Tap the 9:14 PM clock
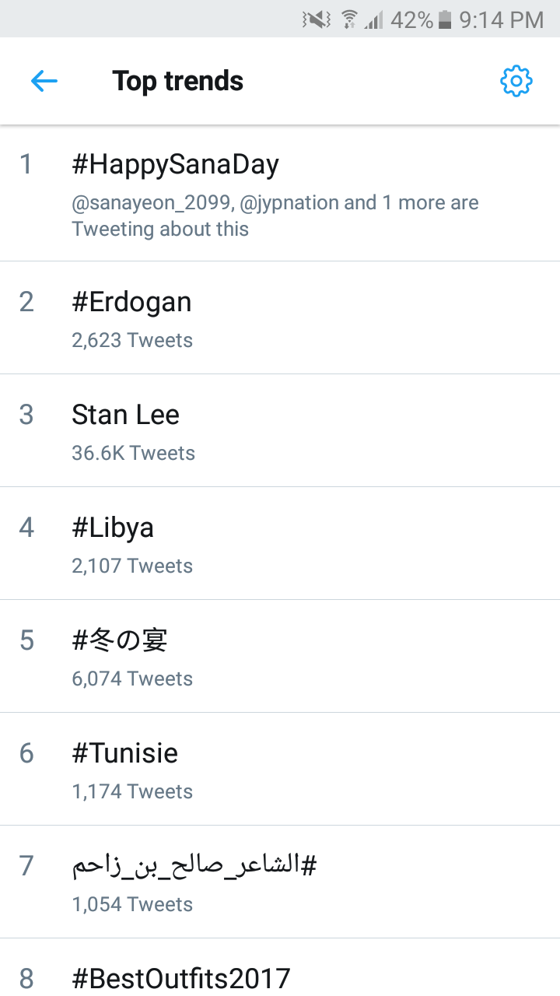This screenshot has width=560, height=996. (x=501, y=19)
